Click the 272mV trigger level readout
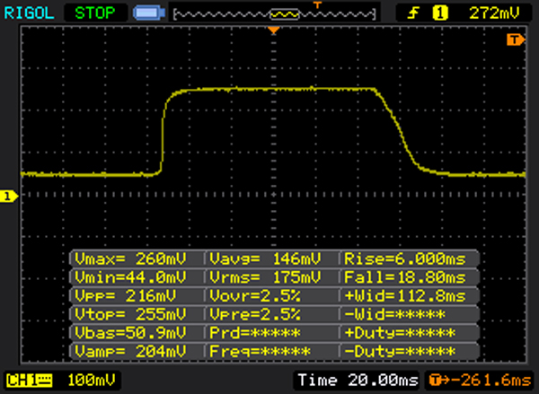 pos(494,13)
